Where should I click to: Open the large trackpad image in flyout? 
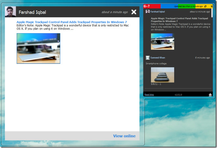(x=38, y=48)
